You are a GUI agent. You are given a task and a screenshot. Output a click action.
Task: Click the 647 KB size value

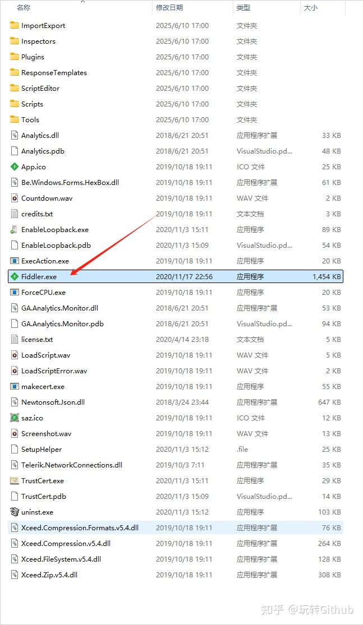[329, 402]
